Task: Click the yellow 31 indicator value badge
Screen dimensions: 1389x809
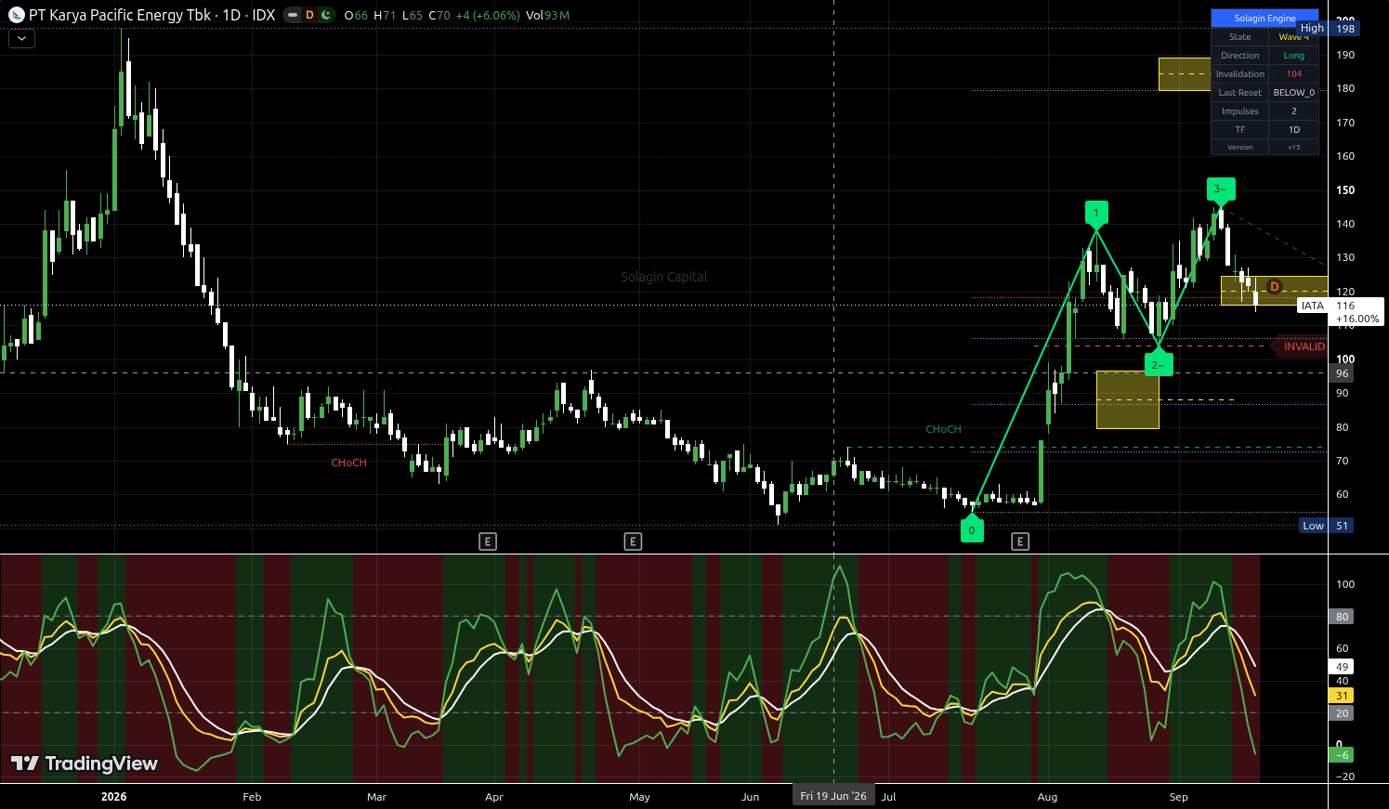Action: pyautogui.click(x=1343, y=696)
